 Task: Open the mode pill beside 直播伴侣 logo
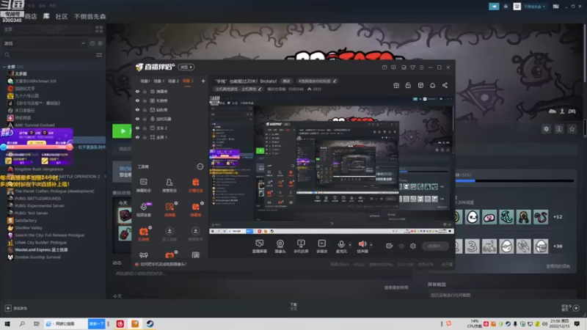(x=186, y=67)
